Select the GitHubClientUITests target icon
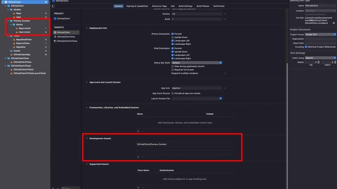The height and width of the screenshot is (189, 337). [55, 41]
